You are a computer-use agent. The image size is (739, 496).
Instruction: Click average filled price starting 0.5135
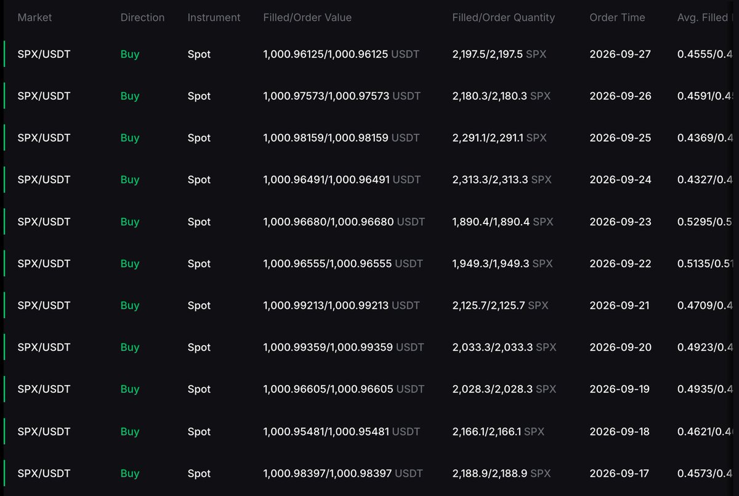pyautogui.click(x=706, y=263)
